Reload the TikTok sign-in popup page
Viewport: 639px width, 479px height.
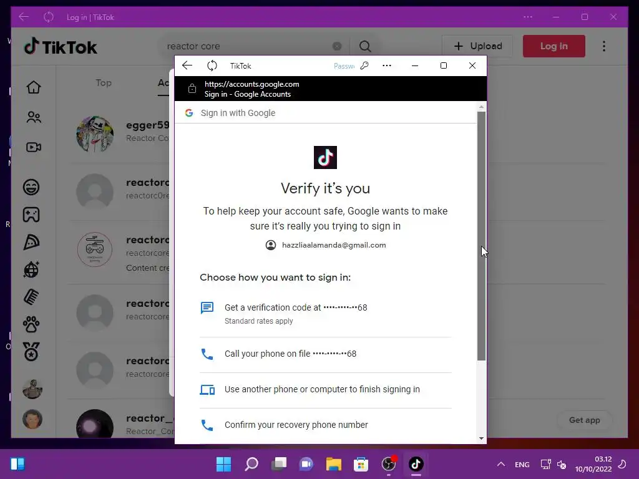212,65
